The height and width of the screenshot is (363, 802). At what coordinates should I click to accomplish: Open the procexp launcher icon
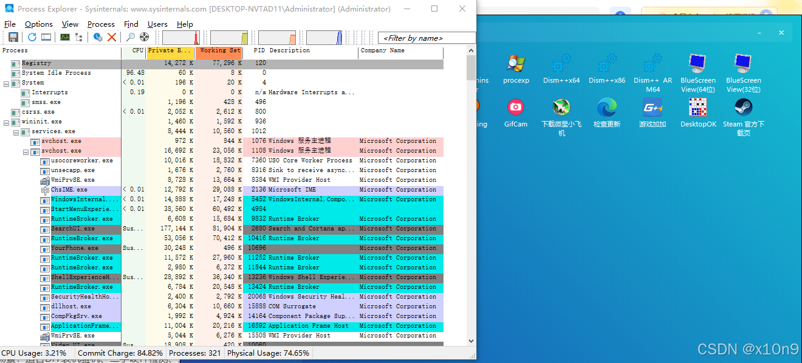pyautogui.click(x=516, y=69)
